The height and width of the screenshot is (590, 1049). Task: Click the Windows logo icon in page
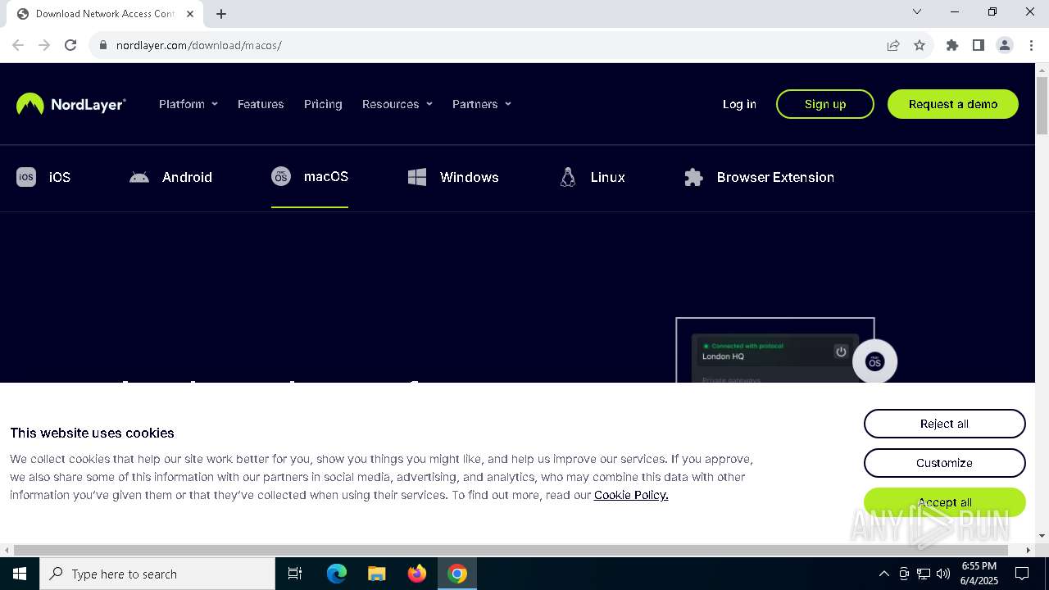point(417,177)
